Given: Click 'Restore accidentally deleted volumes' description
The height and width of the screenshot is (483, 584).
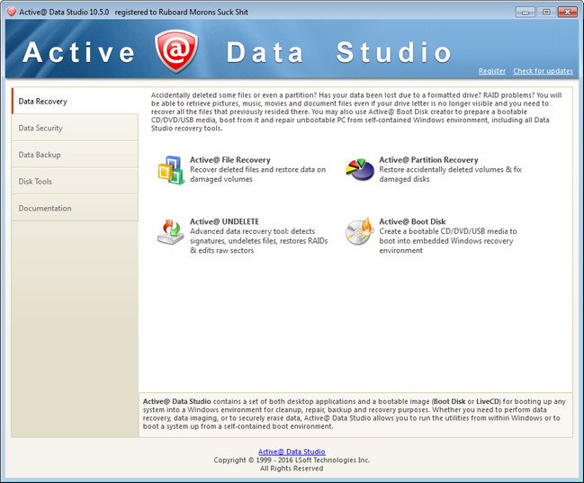Looking at the screenshot, I should coord(450,174).
